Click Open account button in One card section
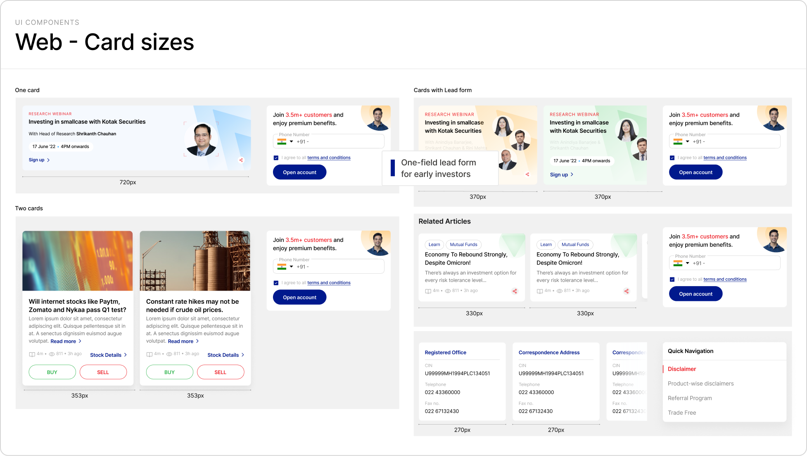The image size is (807, 456). pos(299,172)
